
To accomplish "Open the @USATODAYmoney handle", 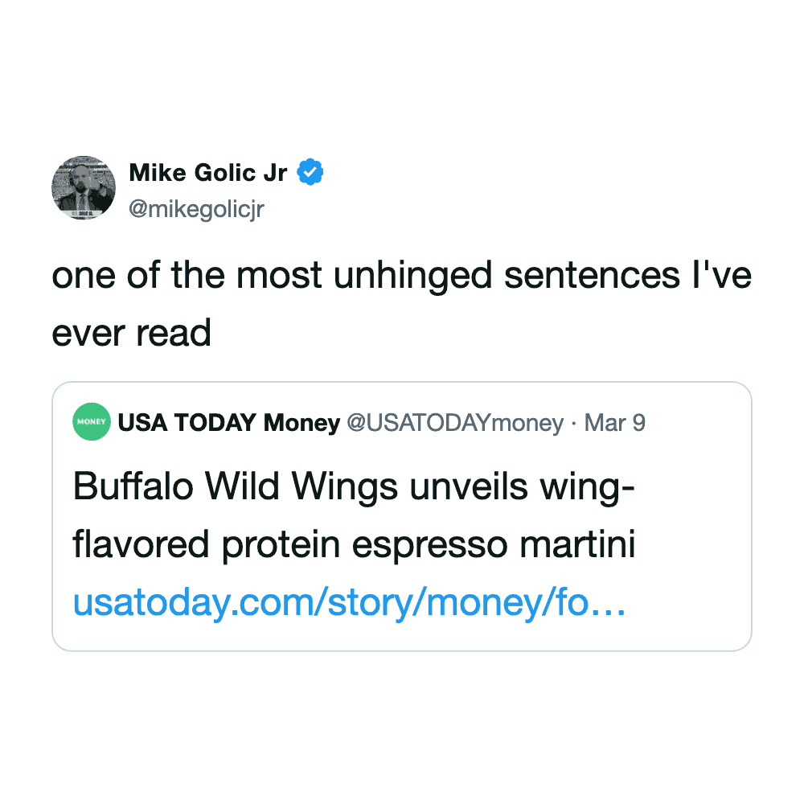I will (454, 422).
